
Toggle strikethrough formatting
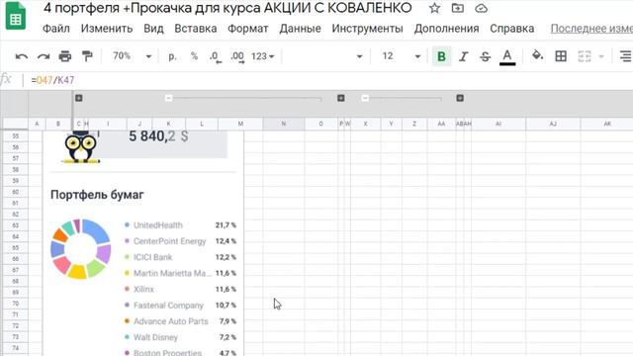(485, 56)
